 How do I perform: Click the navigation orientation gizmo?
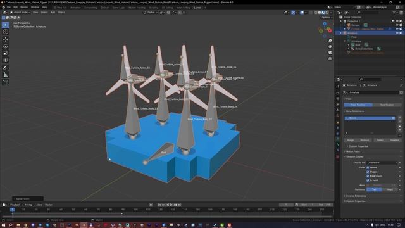[325, 30]
